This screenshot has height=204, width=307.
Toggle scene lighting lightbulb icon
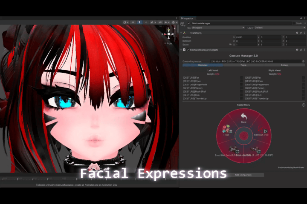(x=139, y=23)
